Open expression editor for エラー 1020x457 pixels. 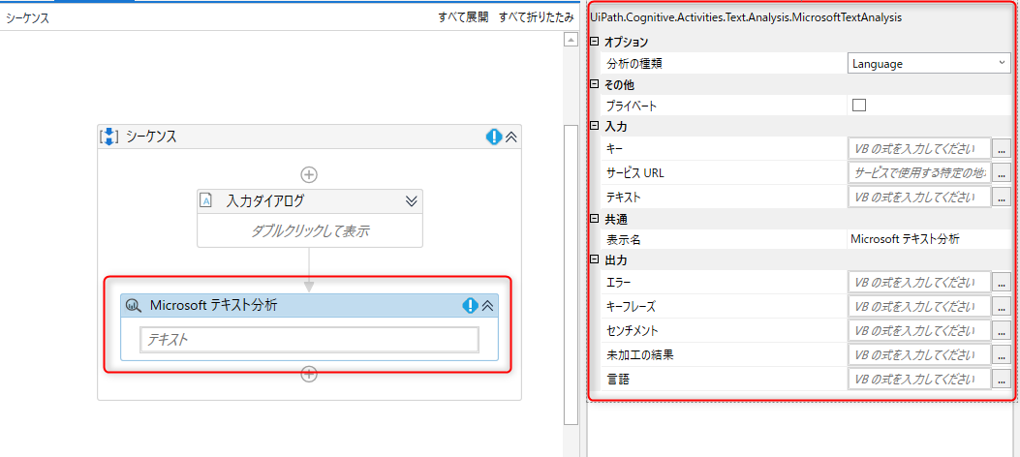click(x=1002, y=282)
